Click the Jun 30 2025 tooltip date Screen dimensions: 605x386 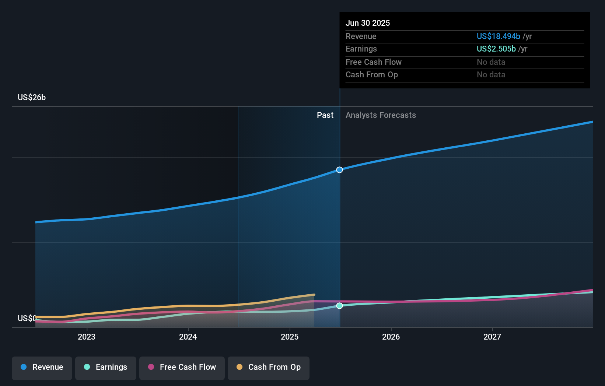[x=368, y=23]
